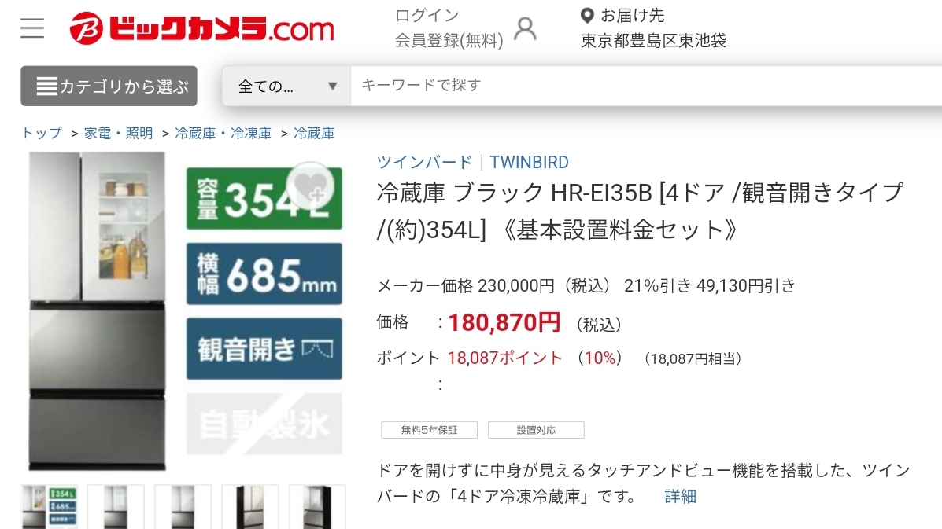This screenshot has height=529, width=942.
Task: Click the 無料5年保証 badge
Action: coord(429,430)
